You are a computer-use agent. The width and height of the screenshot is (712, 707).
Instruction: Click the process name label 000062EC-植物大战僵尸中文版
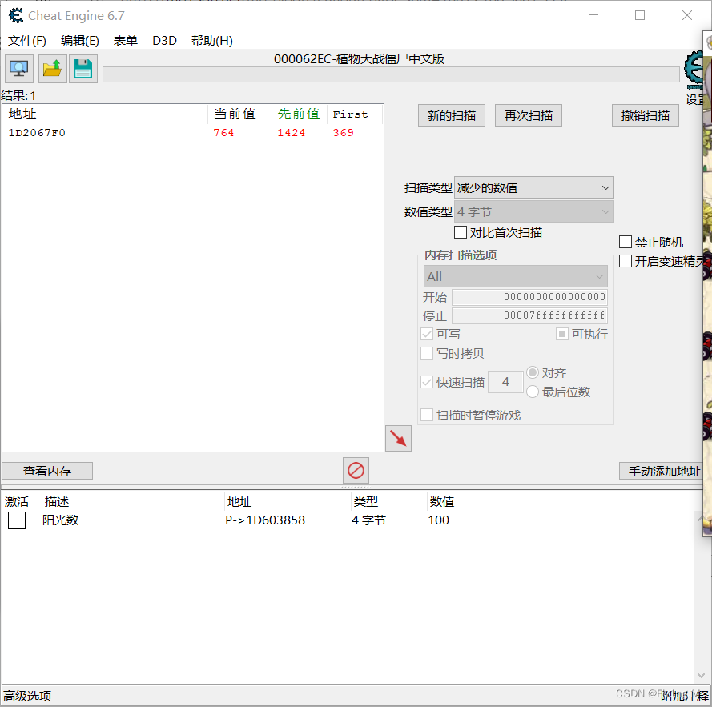[x=359, y=59]
